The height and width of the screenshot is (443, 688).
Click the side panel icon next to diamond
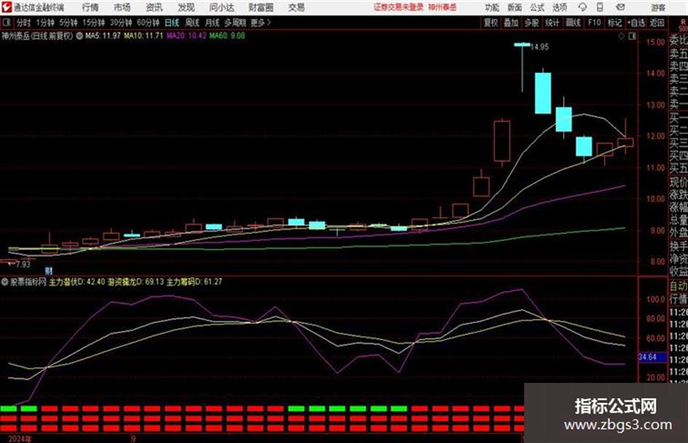[x=632, y=36]
